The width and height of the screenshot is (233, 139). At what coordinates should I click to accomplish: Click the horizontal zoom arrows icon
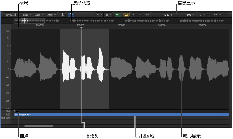point(216,15)
